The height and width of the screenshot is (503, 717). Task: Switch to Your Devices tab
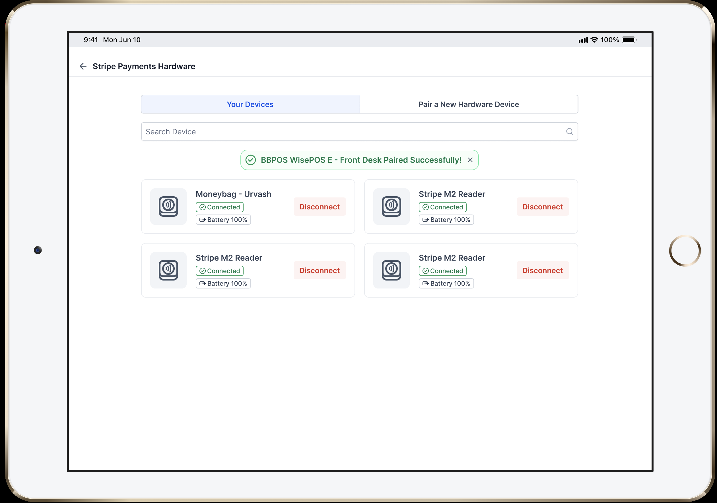[250, 104]
